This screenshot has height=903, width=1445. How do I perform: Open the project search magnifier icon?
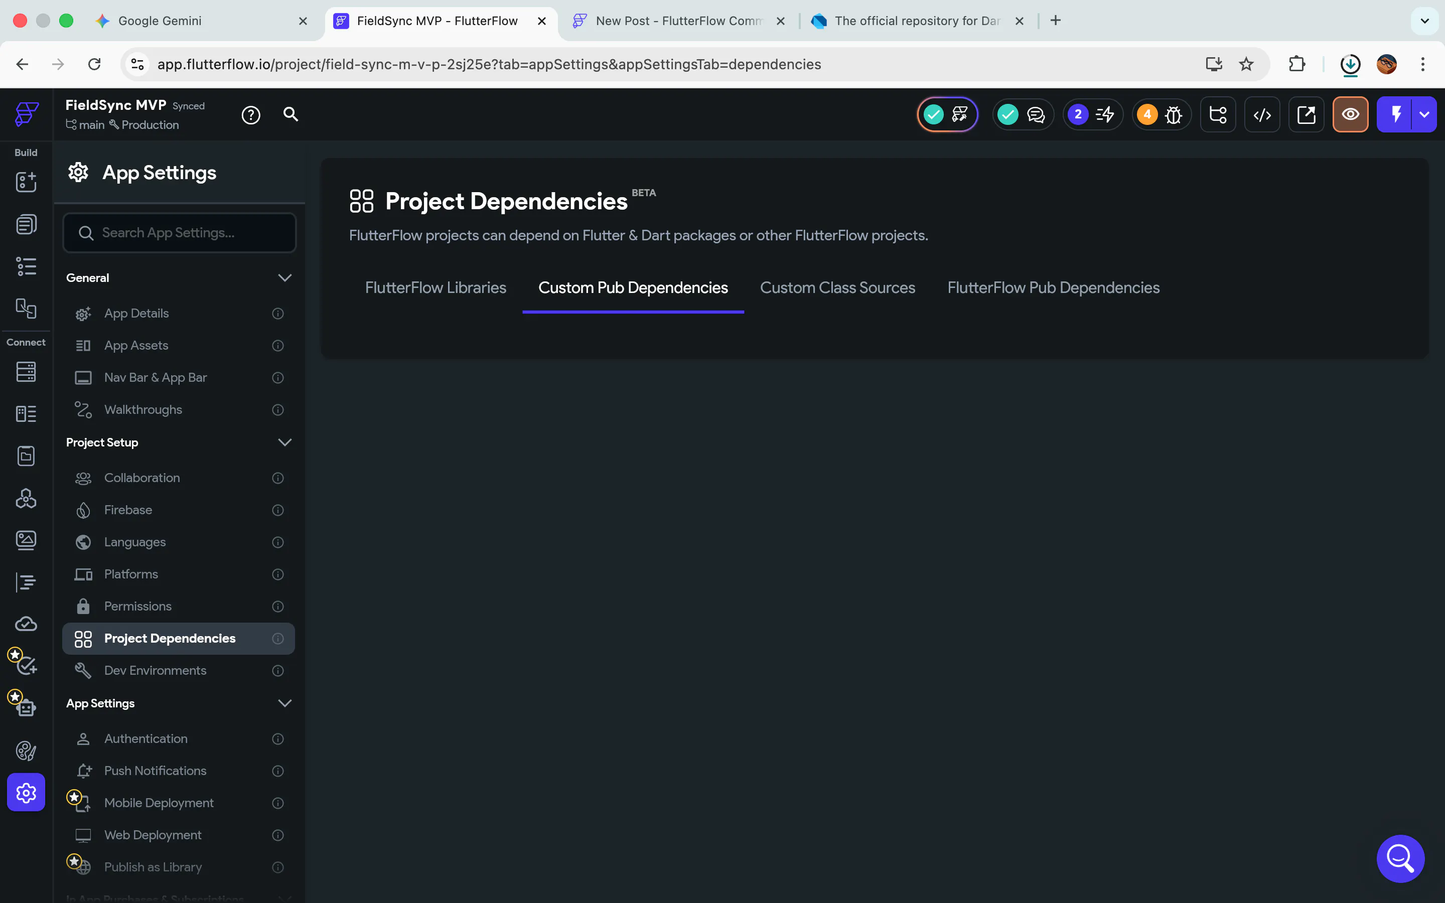(x=291, y=114)
